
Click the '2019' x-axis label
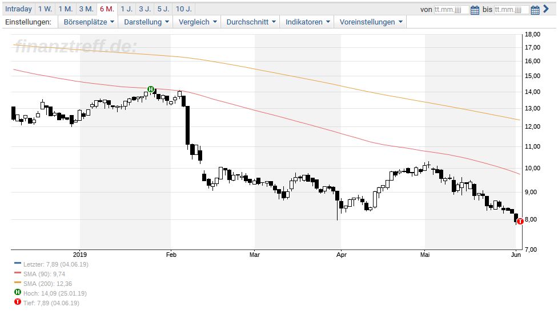pos(80,255)
